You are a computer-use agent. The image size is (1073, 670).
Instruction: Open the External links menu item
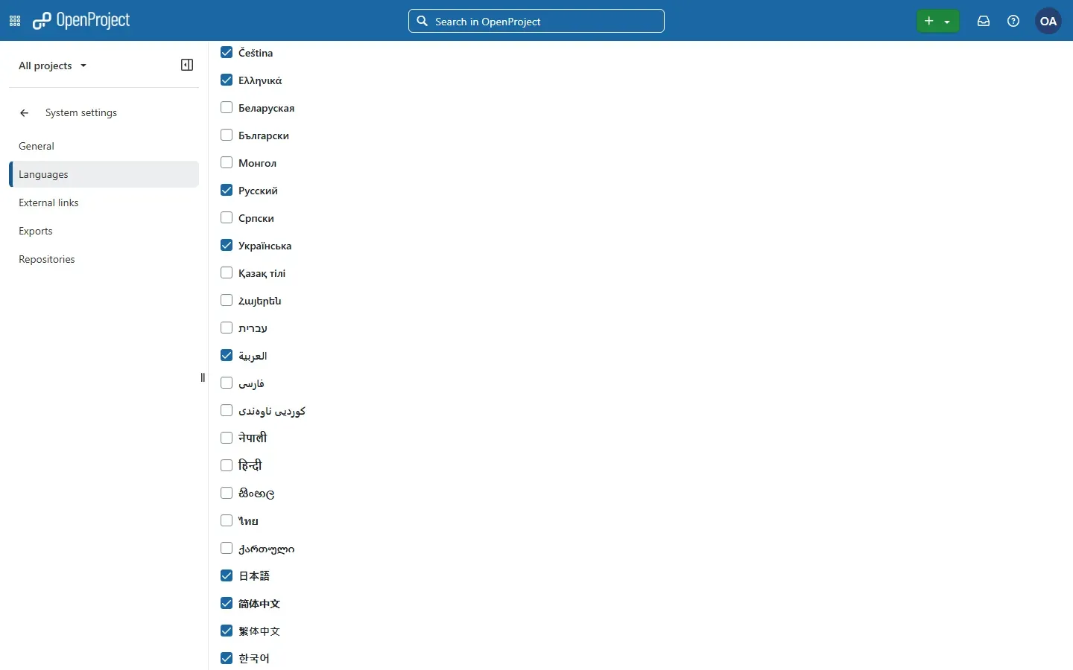[104, 202]
